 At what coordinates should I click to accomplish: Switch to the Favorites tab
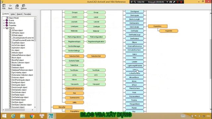coord(27,14)
